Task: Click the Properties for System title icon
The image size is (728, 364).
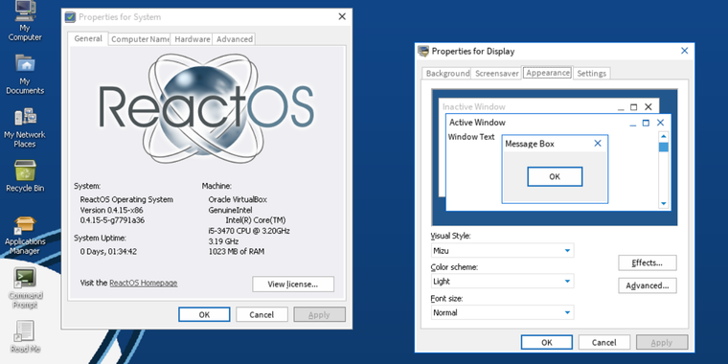Action: coord(70,17)
